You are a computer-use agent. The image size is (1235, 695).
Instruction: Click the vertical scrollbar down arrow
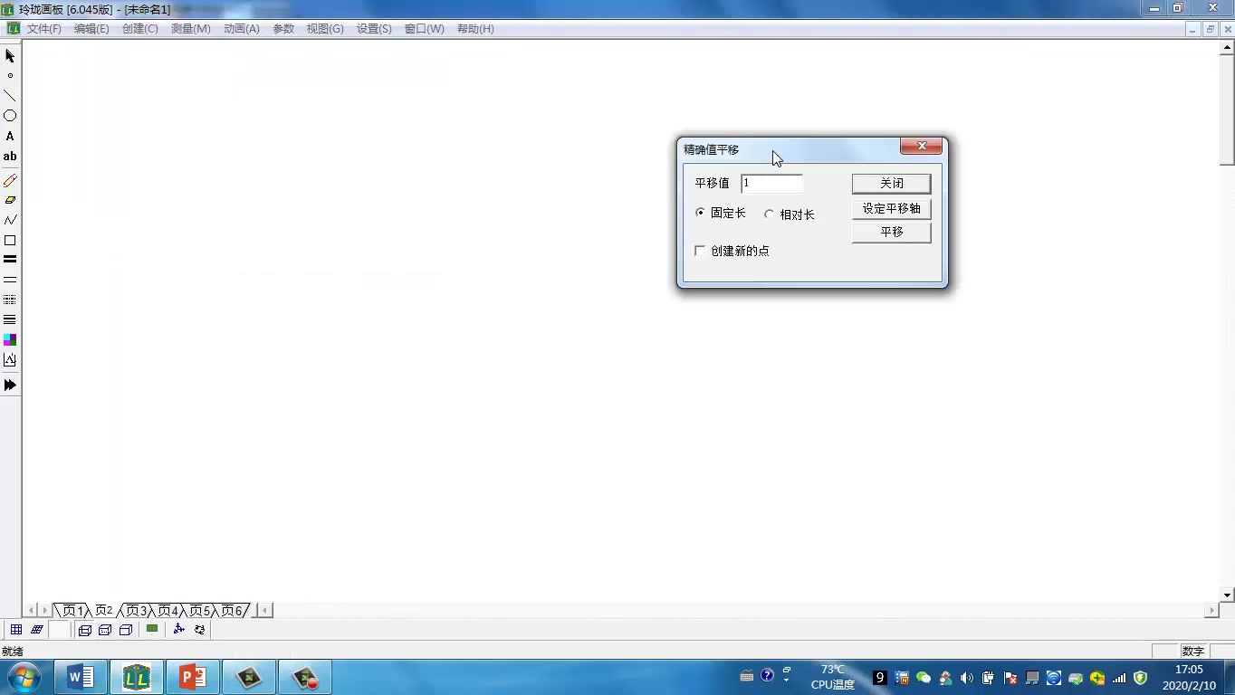pos(1227,595)
